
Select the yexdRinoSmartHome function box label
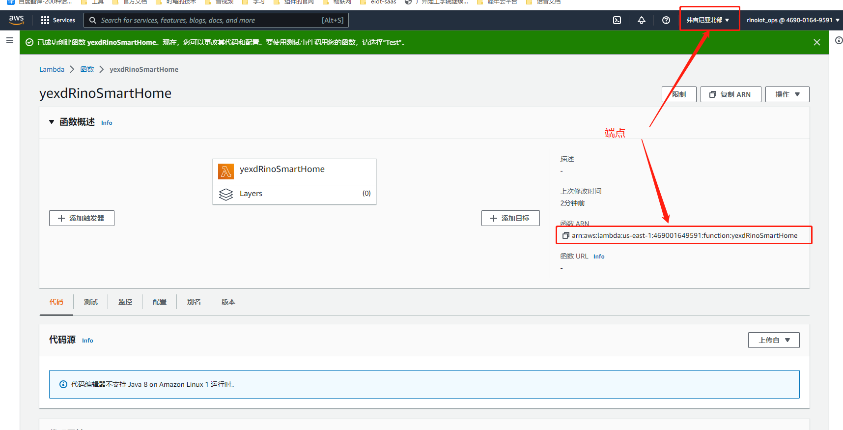click(282, 169)
